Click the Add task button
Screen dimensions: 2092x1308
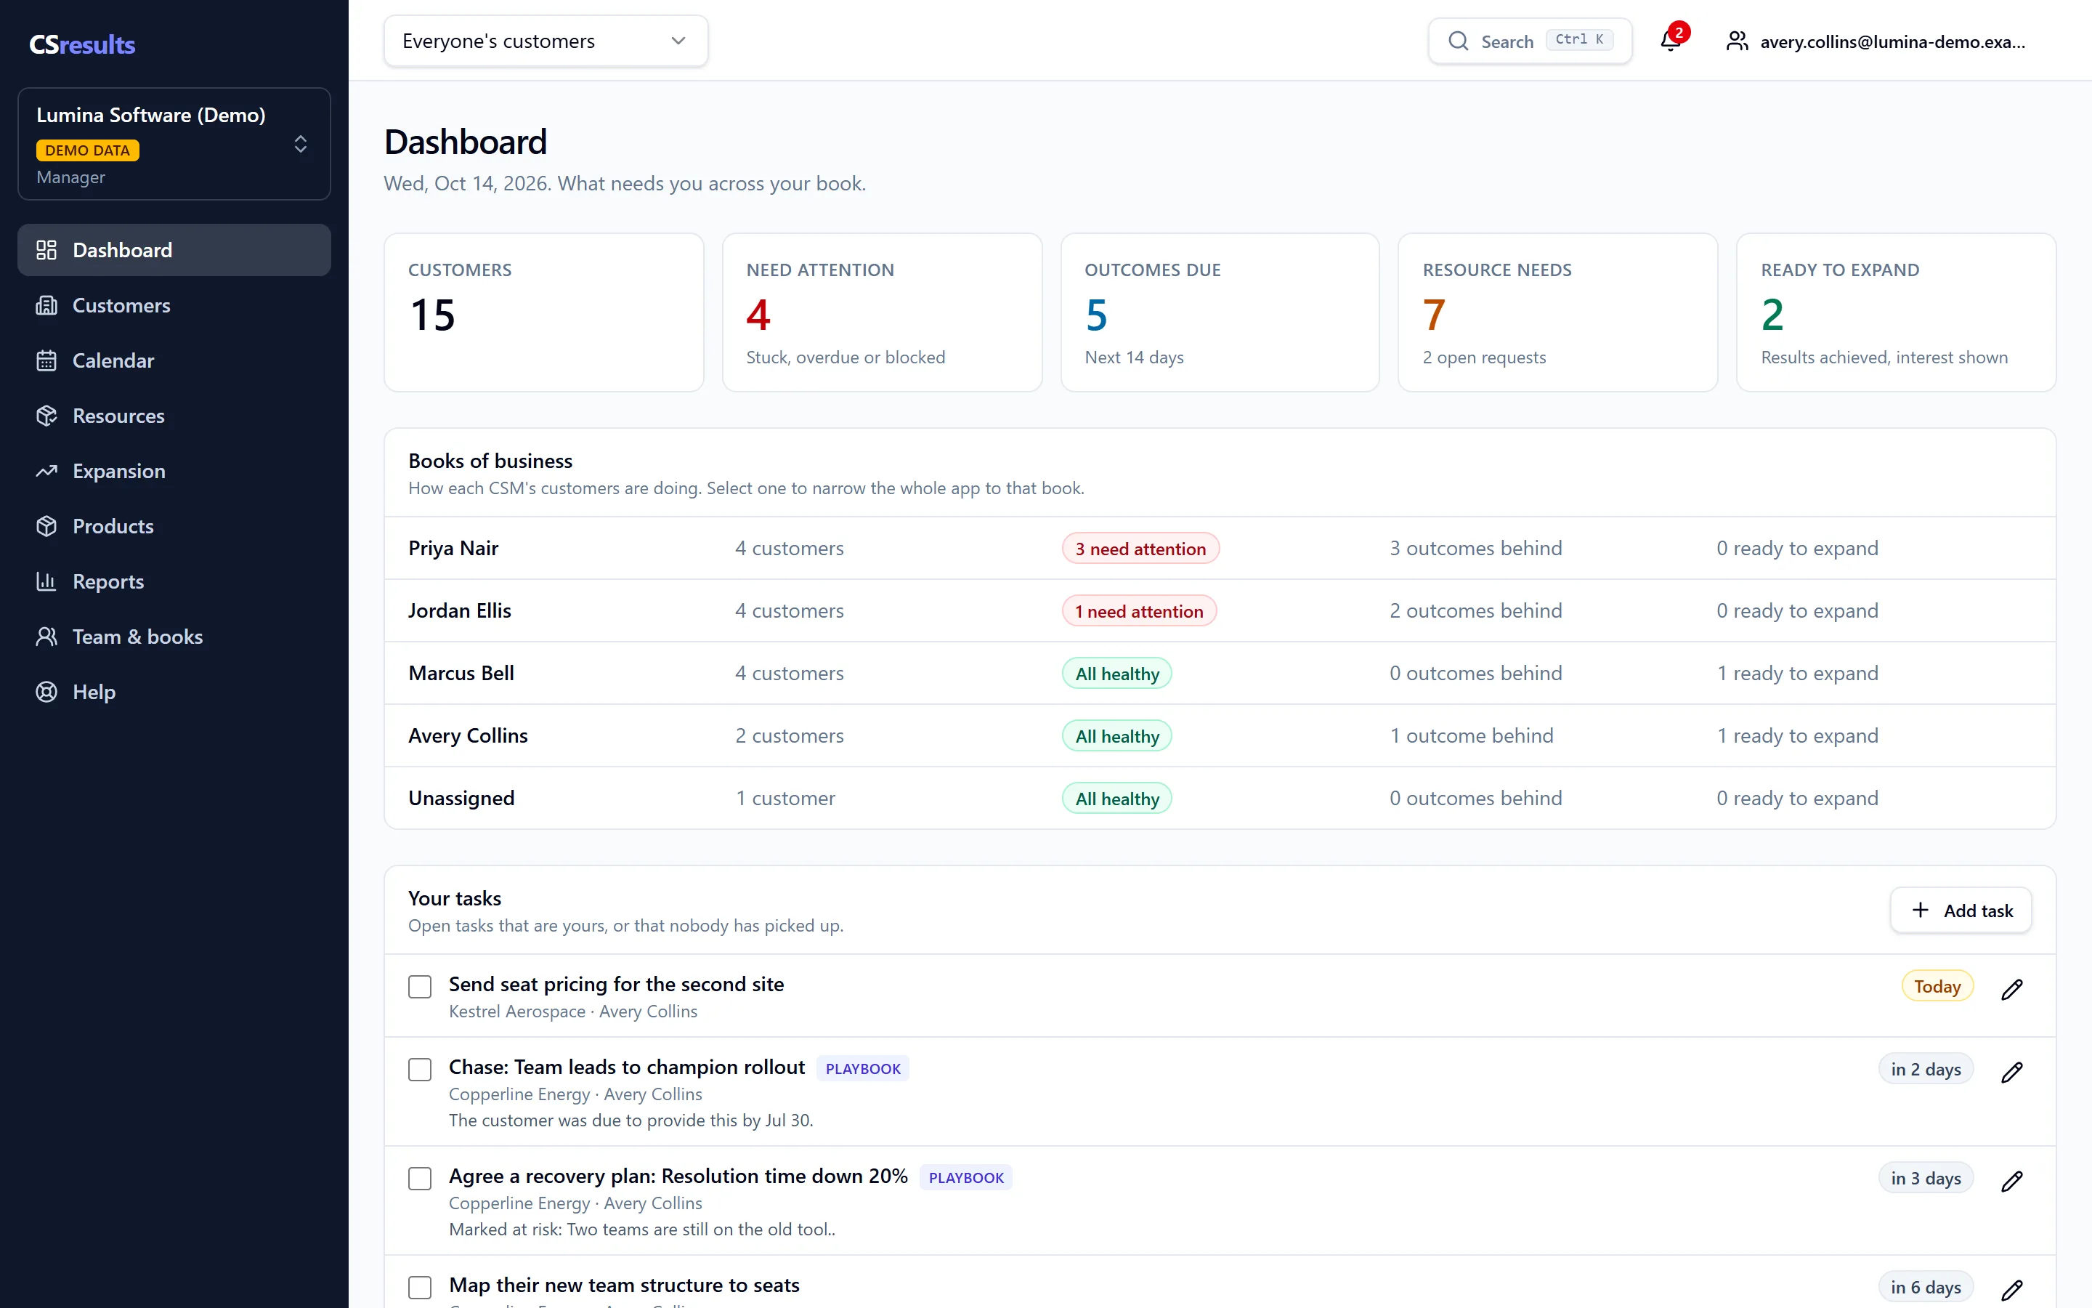tap(1961, 910)
